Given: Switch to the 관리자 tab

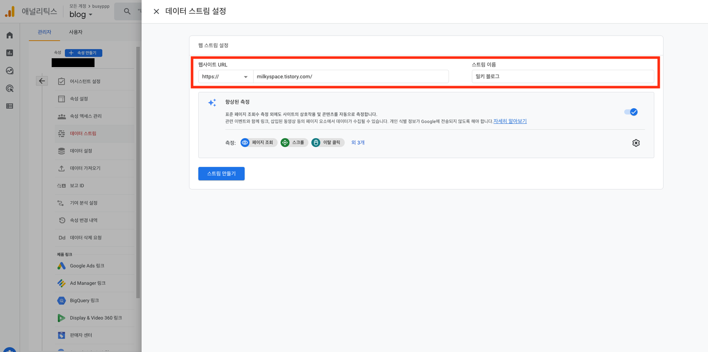Looking at the screenshot, I should click(45, 32).
